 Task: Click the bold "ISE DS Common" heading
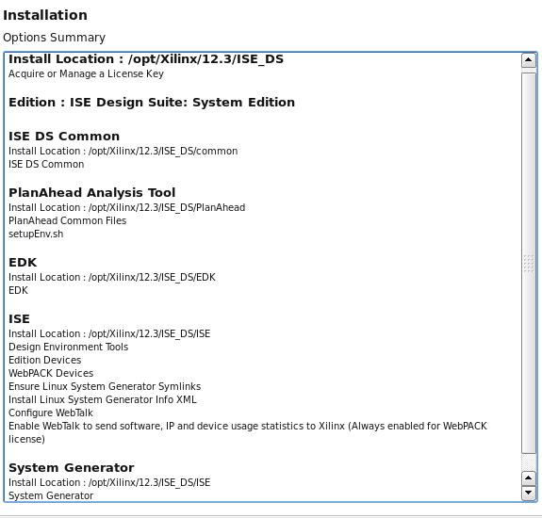[x=64, y=136]
